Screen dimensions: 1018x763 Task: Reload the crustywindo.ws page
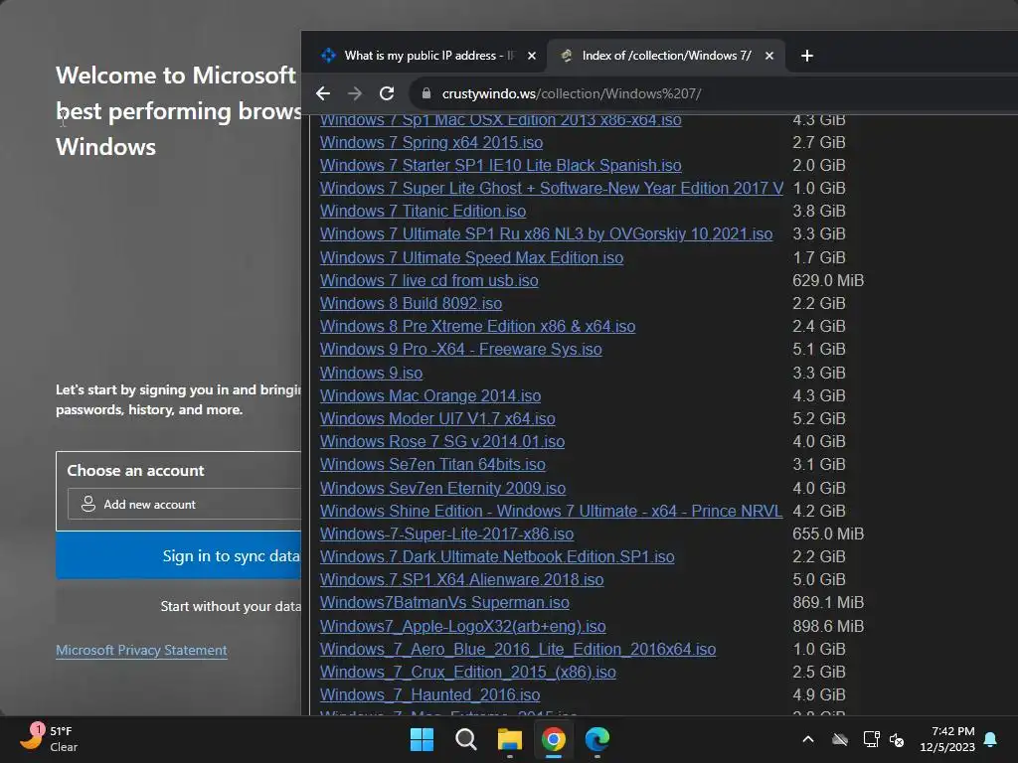(387, 93)
